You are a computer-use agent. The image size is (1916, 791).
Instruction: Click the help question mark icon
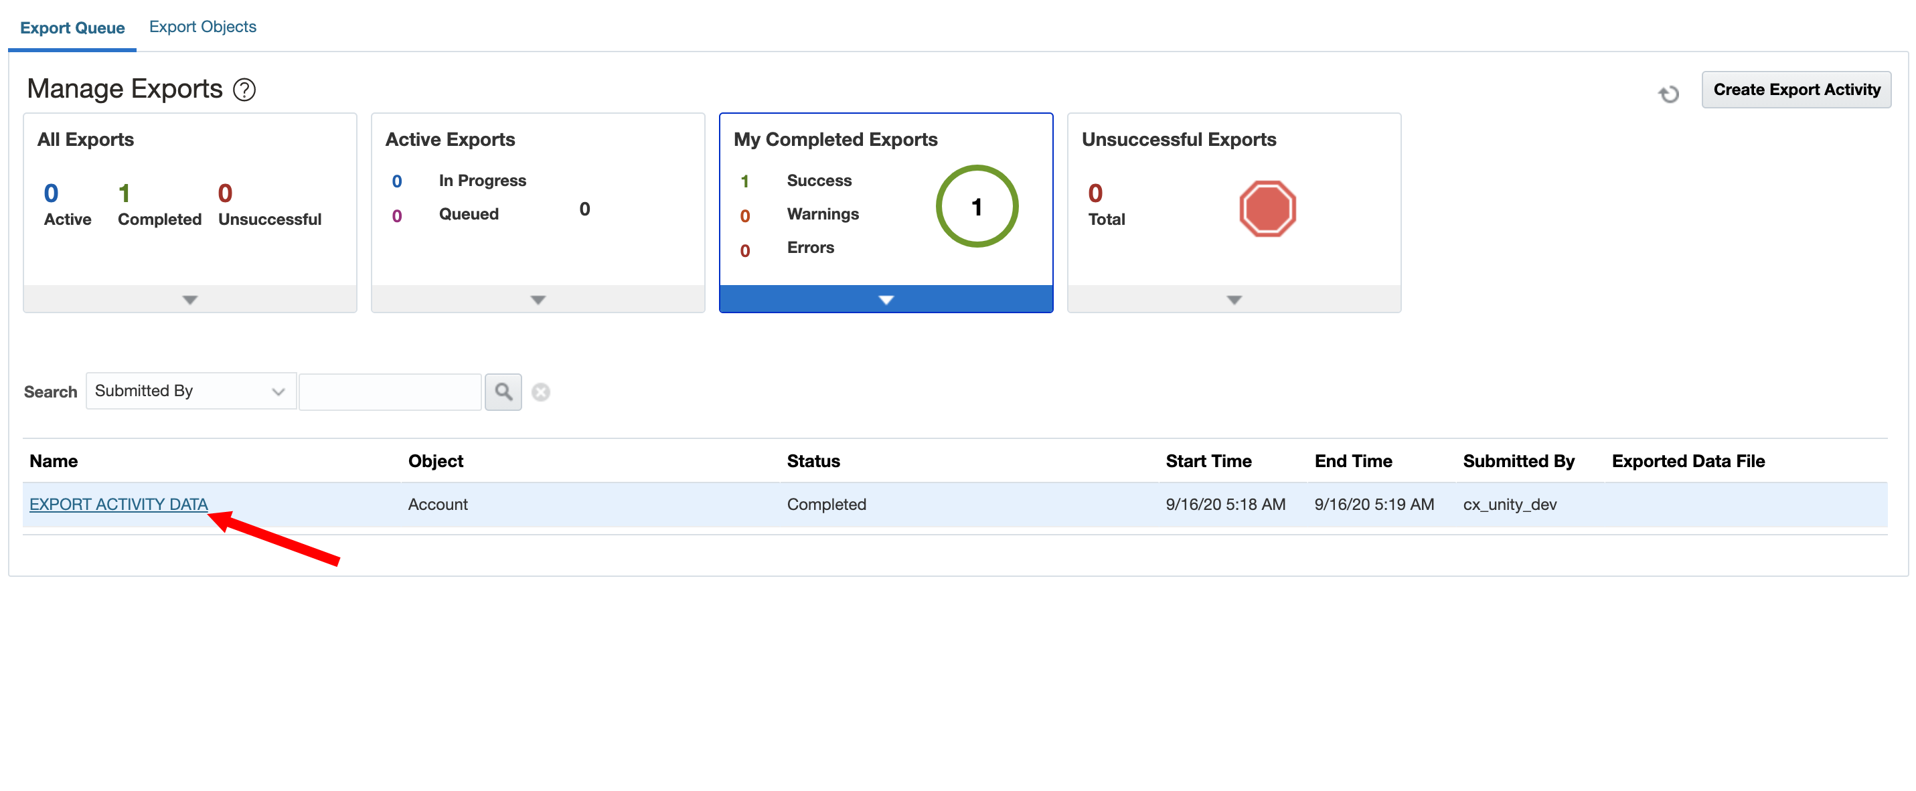tap(244, 90)
